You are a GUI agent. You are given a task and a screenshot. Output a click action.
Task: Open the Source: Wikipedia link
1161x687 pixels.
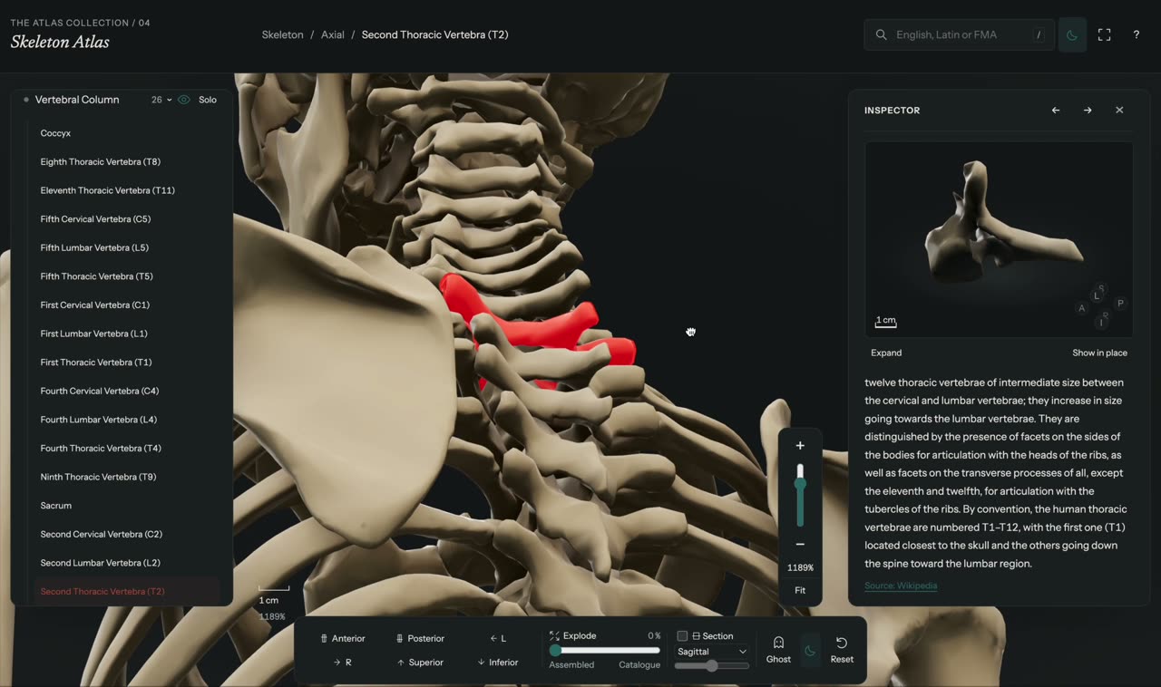[x=901, y=585]
